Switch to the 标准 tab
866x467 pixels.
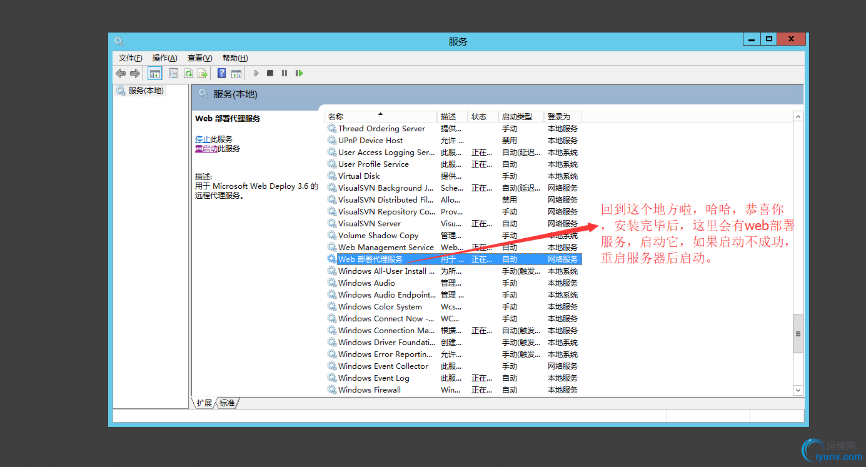click(x=227, y=403)
